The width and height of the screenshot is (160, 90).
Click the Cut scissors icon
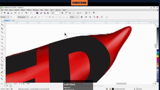tap(15, 13)
